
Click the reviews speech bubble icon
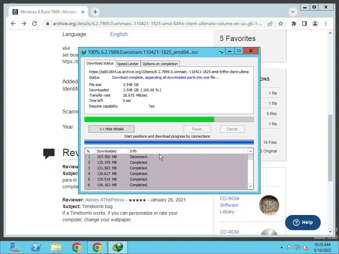[49, 154]
